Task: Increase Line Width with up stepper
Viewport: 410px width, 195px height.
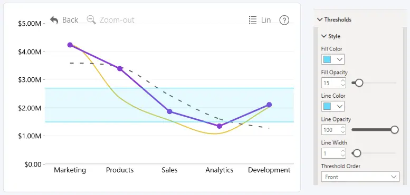Action: pyautogui.click(x=343, y=151)
